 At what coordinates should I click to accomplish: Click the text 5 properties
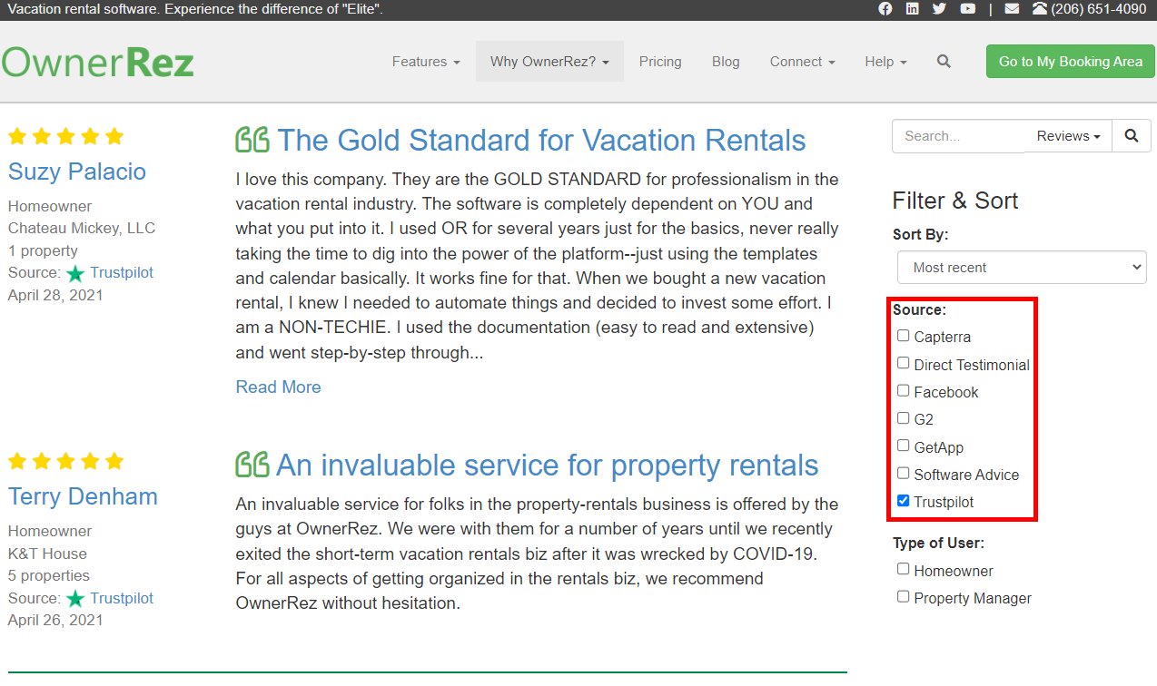pyautogui.click(x=49, y=575)
